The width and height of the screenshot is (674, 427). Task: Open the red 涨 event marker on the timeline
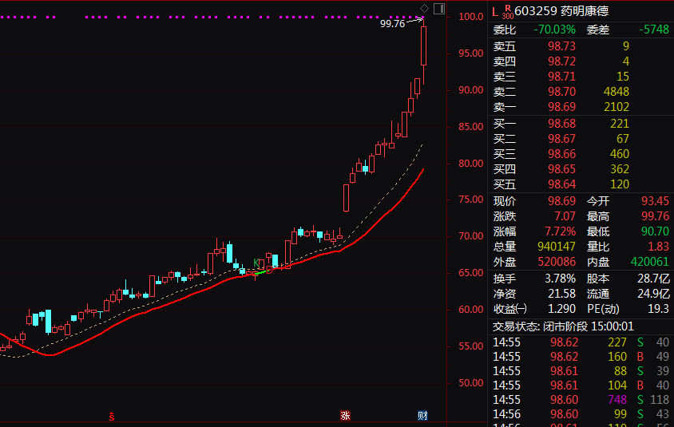(x=345, y=416)
